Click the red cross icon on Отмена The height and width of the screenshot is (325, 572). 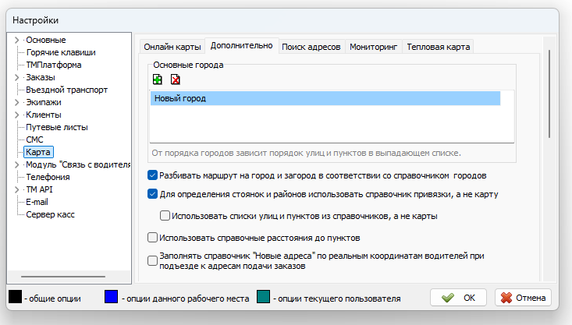(x=506, y=298)
